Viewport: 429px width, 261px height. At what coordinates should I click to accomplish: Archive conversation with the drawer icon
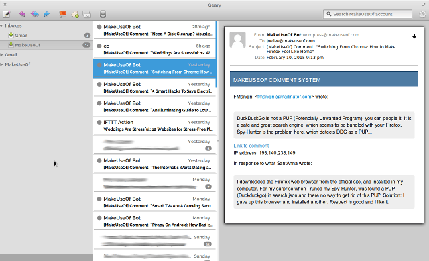tap(103, 14)
